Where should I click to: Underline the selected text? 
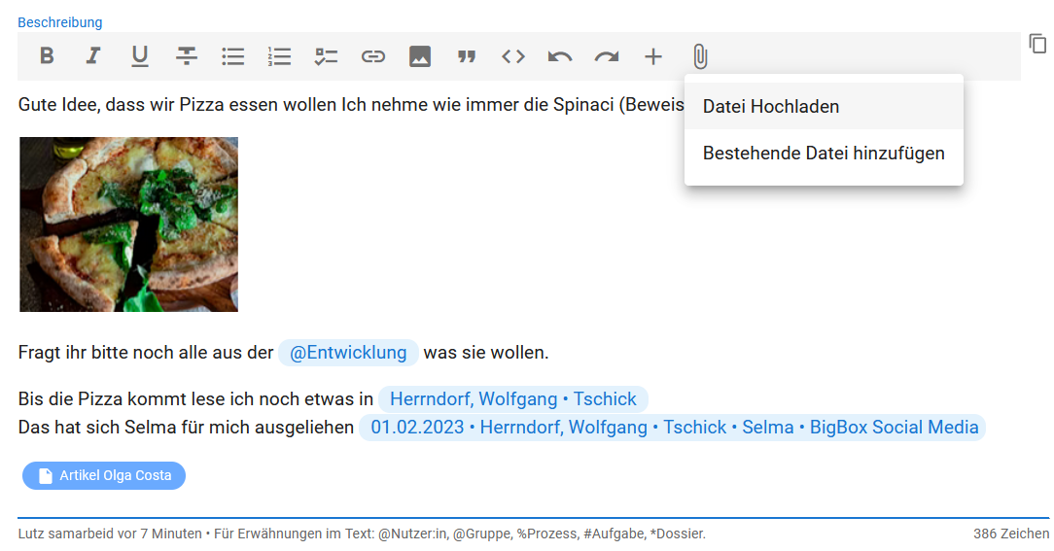140,56
